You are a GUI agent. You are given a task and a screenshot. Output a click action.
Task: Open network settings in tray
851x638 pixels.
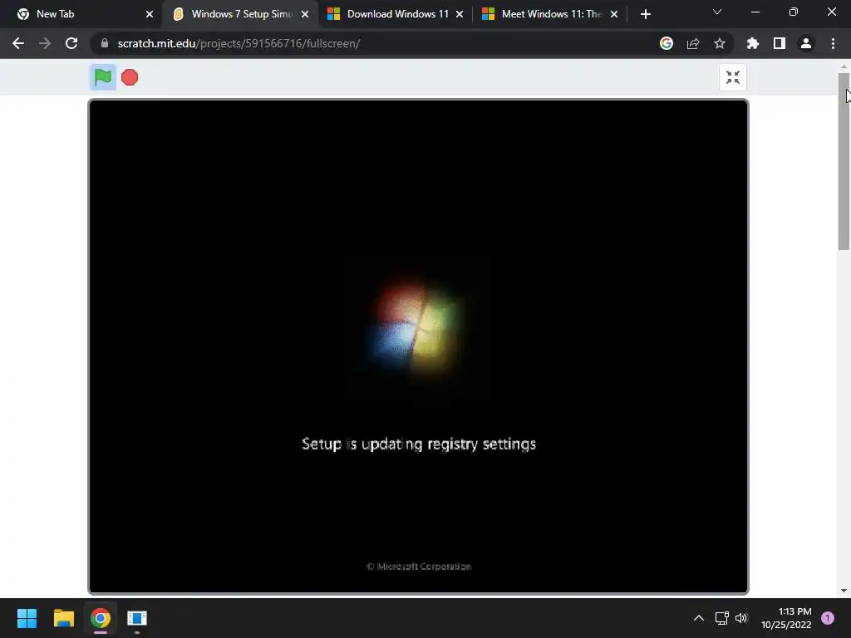722,618
